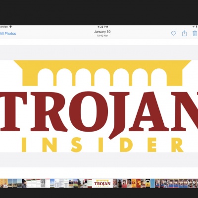Image resolution: width=198 pixels, height=198 pixels.
Task: Go back to All Photos
Action: (x=8, y=34)
